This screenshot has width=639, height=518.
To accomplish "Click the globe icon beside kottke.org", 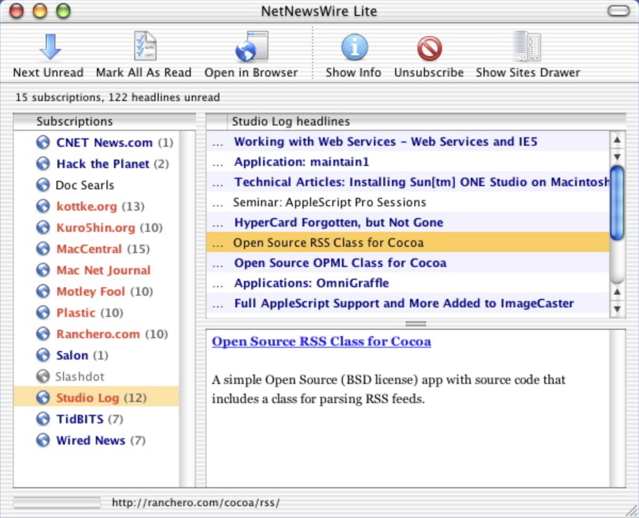I will [43, 206].
